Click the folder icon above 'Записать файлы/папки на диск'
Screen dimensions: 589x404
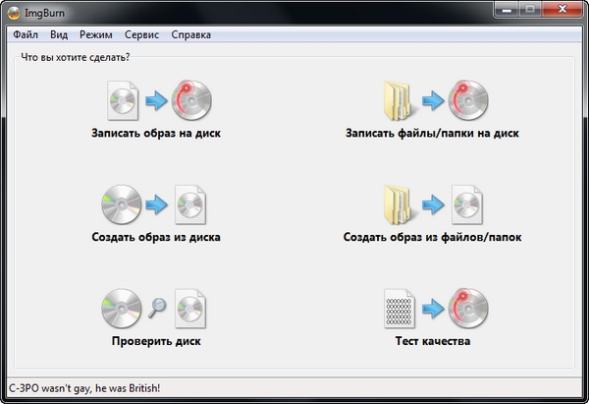click(400, 100)
